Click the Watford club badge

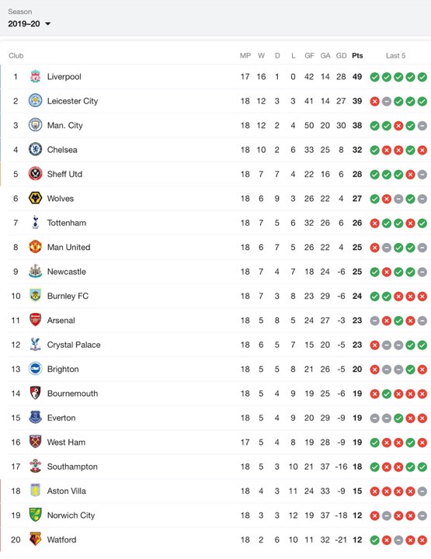pos(35,540)
